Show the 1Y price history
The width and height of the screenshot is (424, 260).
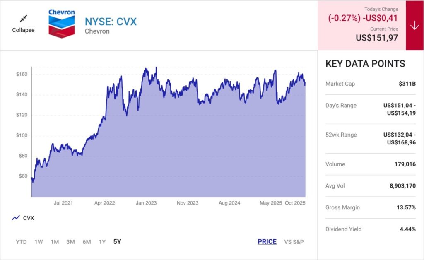point(102,242)
